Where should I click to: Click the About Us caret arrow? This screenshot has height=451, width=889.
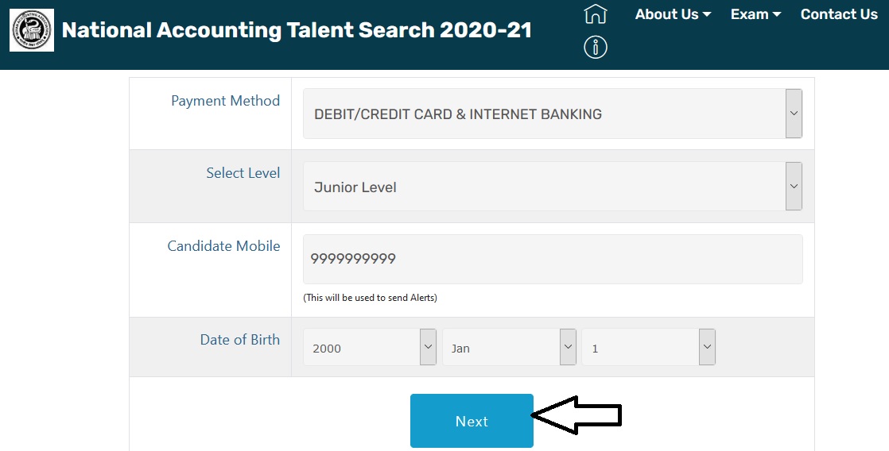pyautogui.click(x=707, y=15)
